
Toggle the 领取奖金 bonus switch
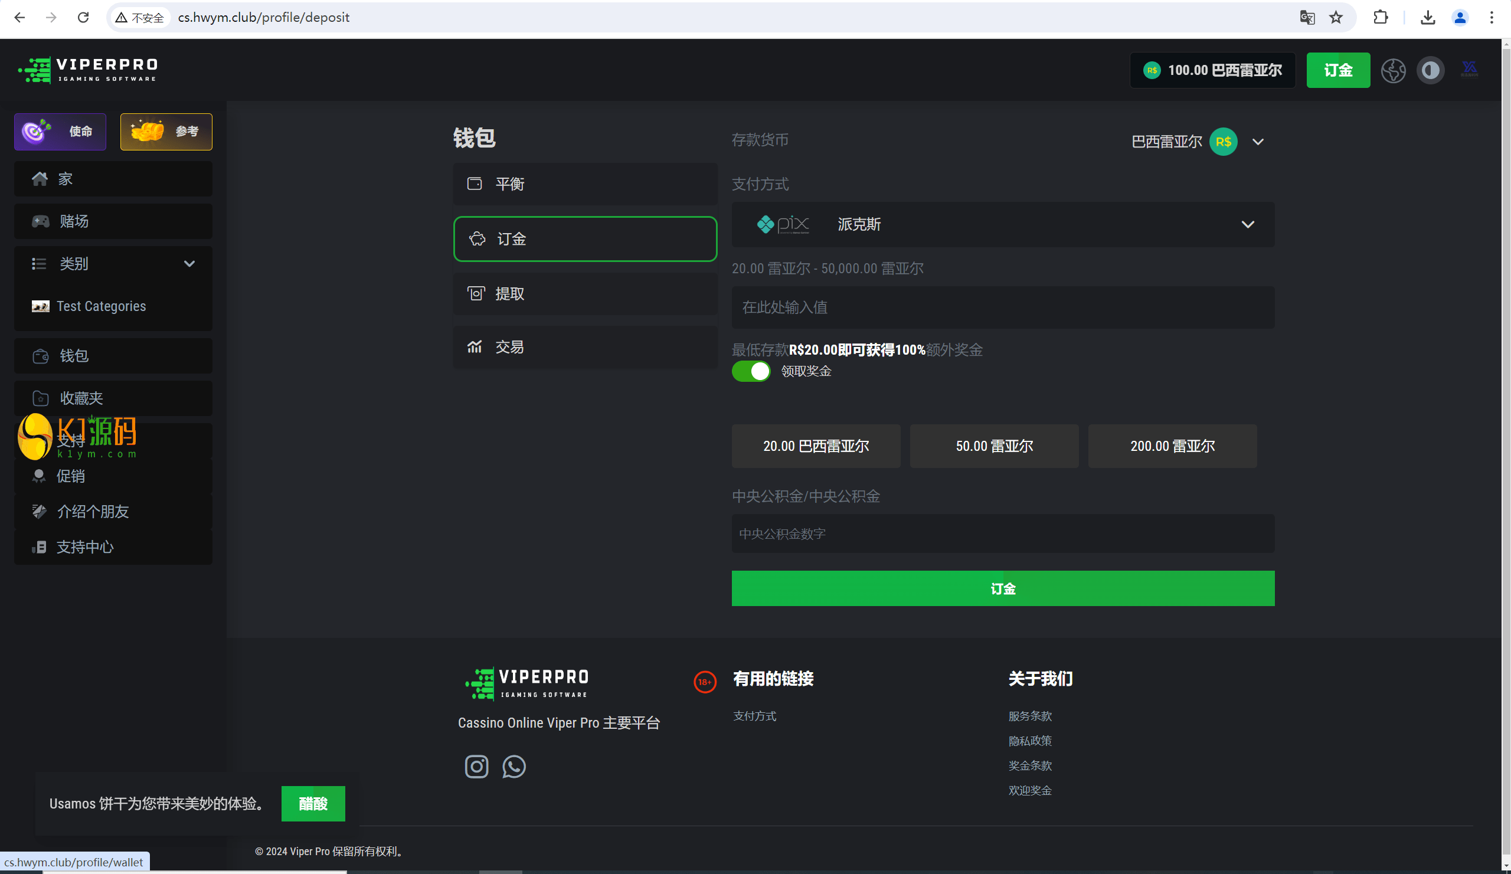click(751, 371)
